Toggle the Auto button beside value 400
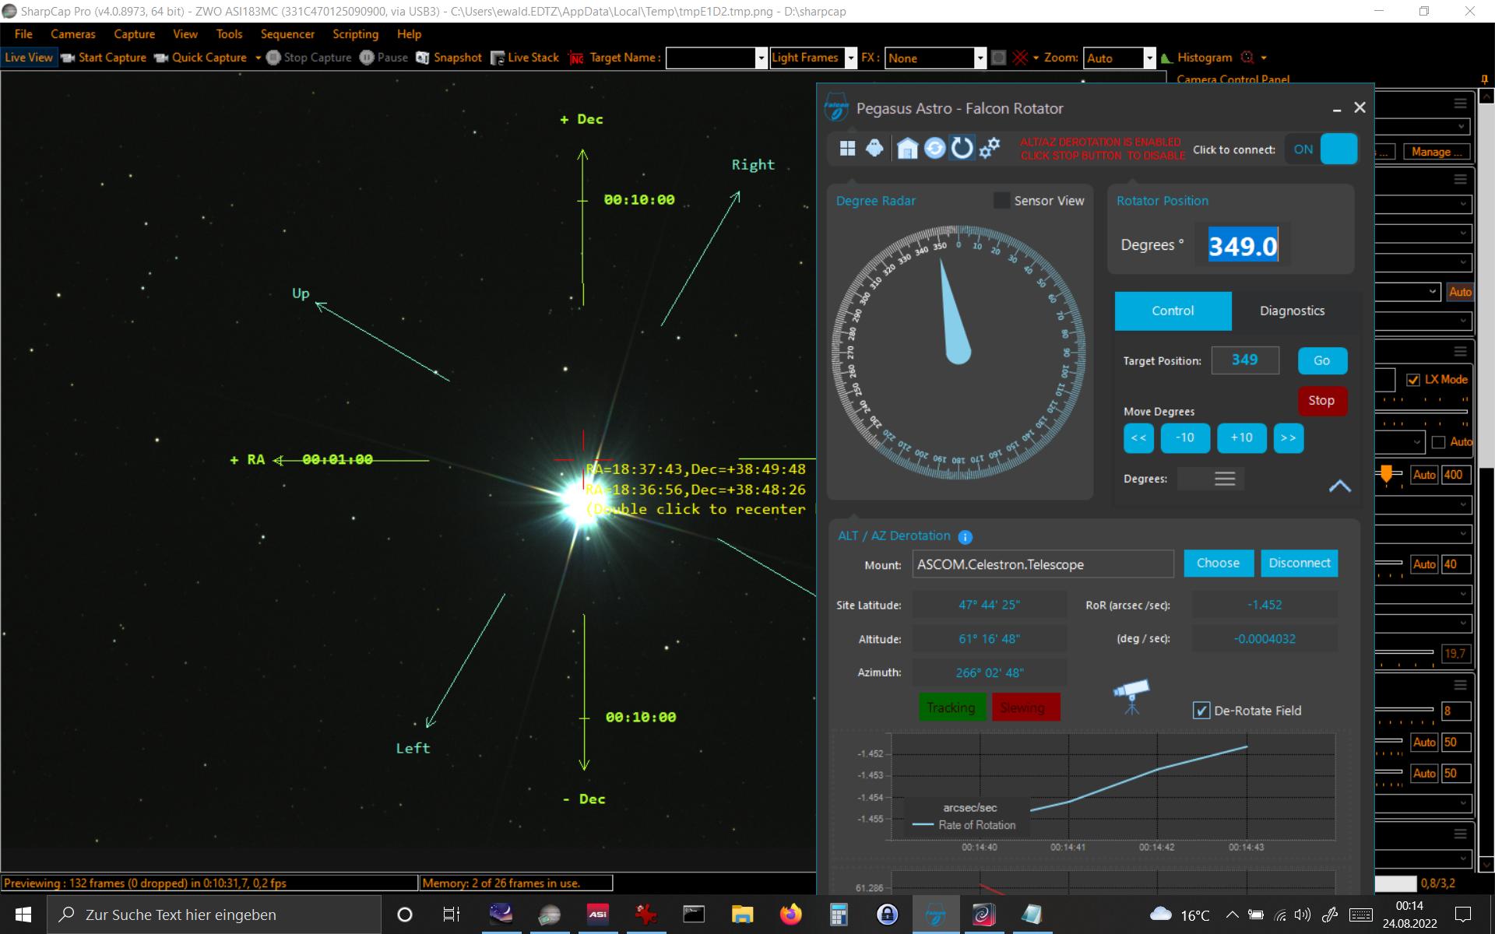 point(1424,475)
